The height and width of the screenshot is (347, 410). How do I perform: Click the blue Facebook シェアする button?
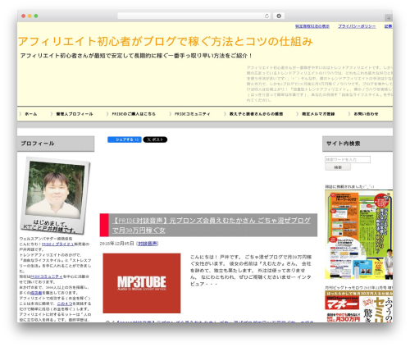pos(125,139)
